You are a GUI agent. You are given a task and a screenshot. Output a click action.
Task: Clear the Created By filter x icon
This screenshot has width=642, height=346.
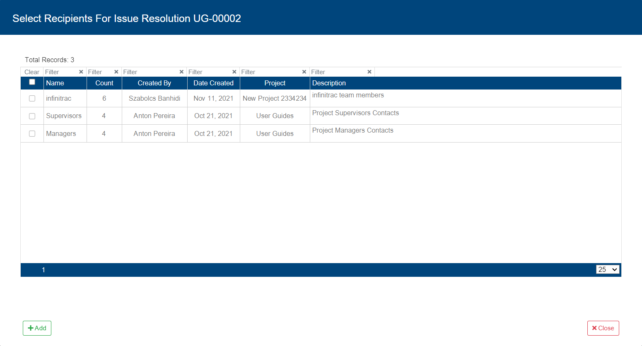coord(181,72)
